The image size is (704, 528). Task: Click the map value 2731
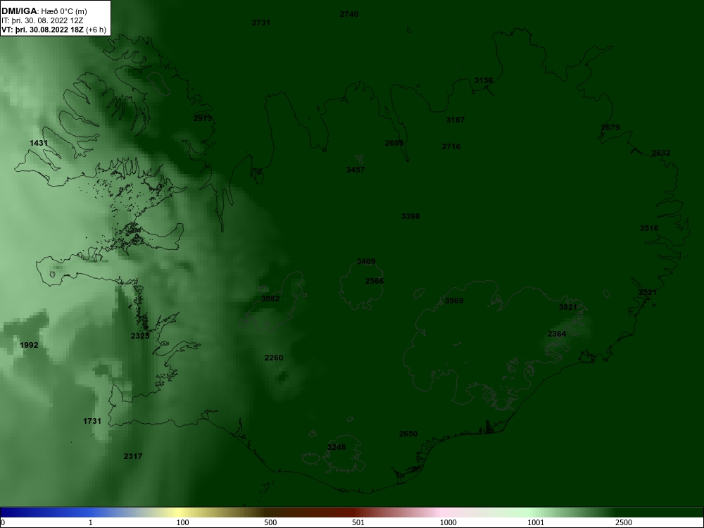[x=261, y=23]
